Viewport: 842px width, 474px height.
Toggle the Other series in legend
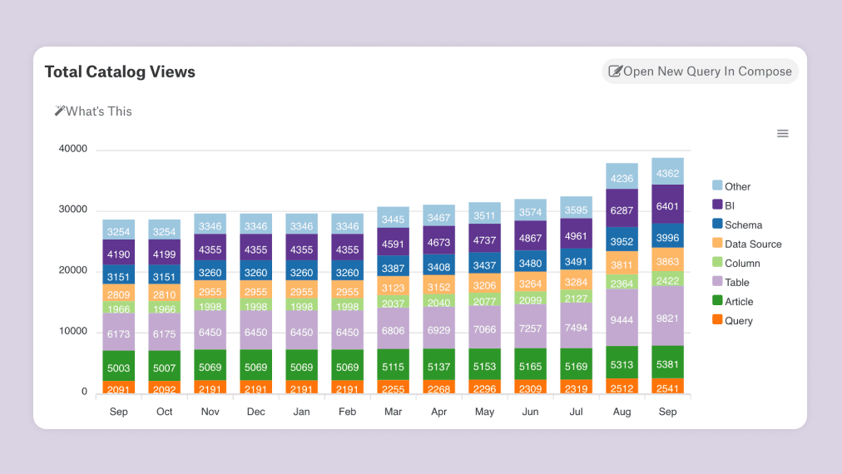(x=737, y=186)
